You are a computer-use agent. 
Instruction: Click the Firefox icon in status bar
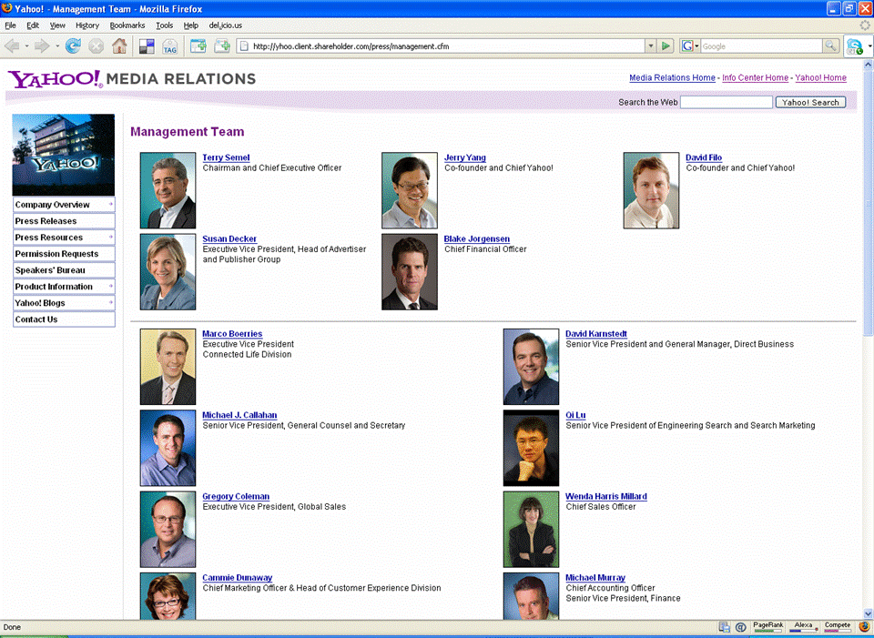coord(864,627)
